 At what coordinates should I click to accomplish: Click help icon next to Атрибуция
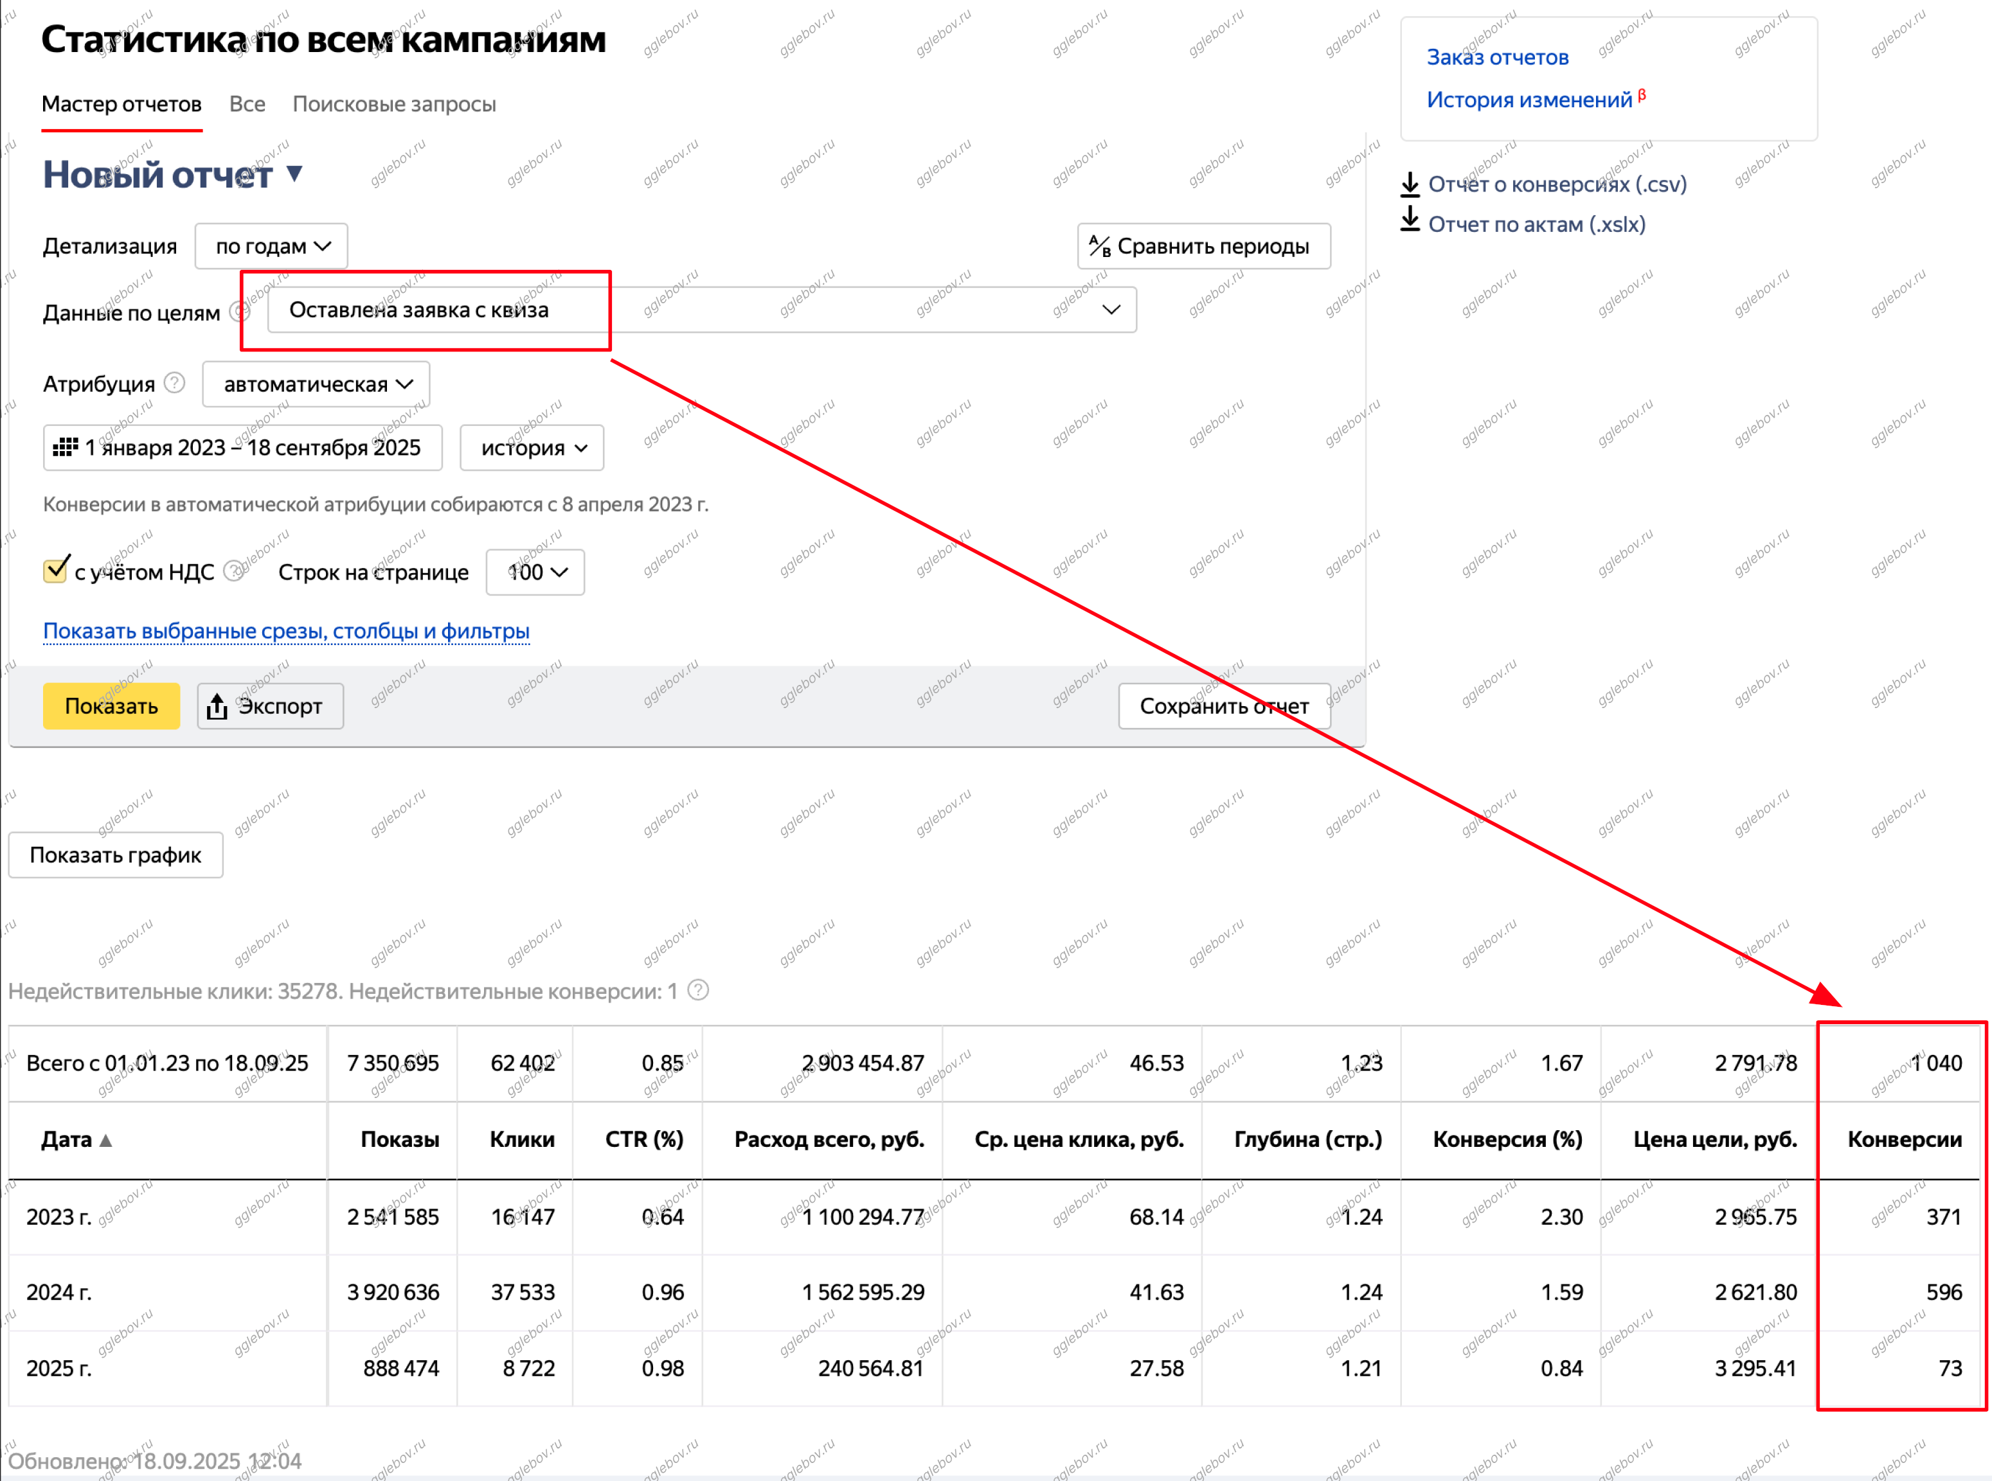[175, 383]
